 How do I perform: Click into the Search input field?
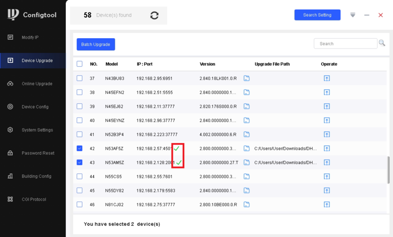coord(345,44)
